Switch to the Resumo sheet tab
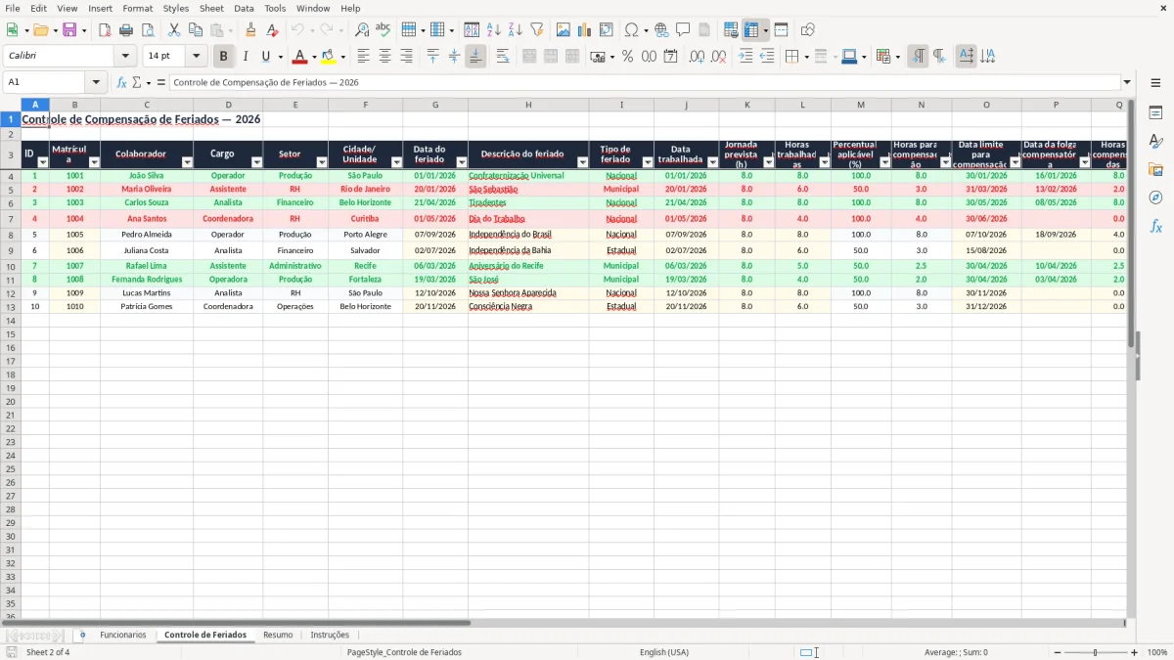Screen dimensions: 1174x660 click(x=278, y=635)
